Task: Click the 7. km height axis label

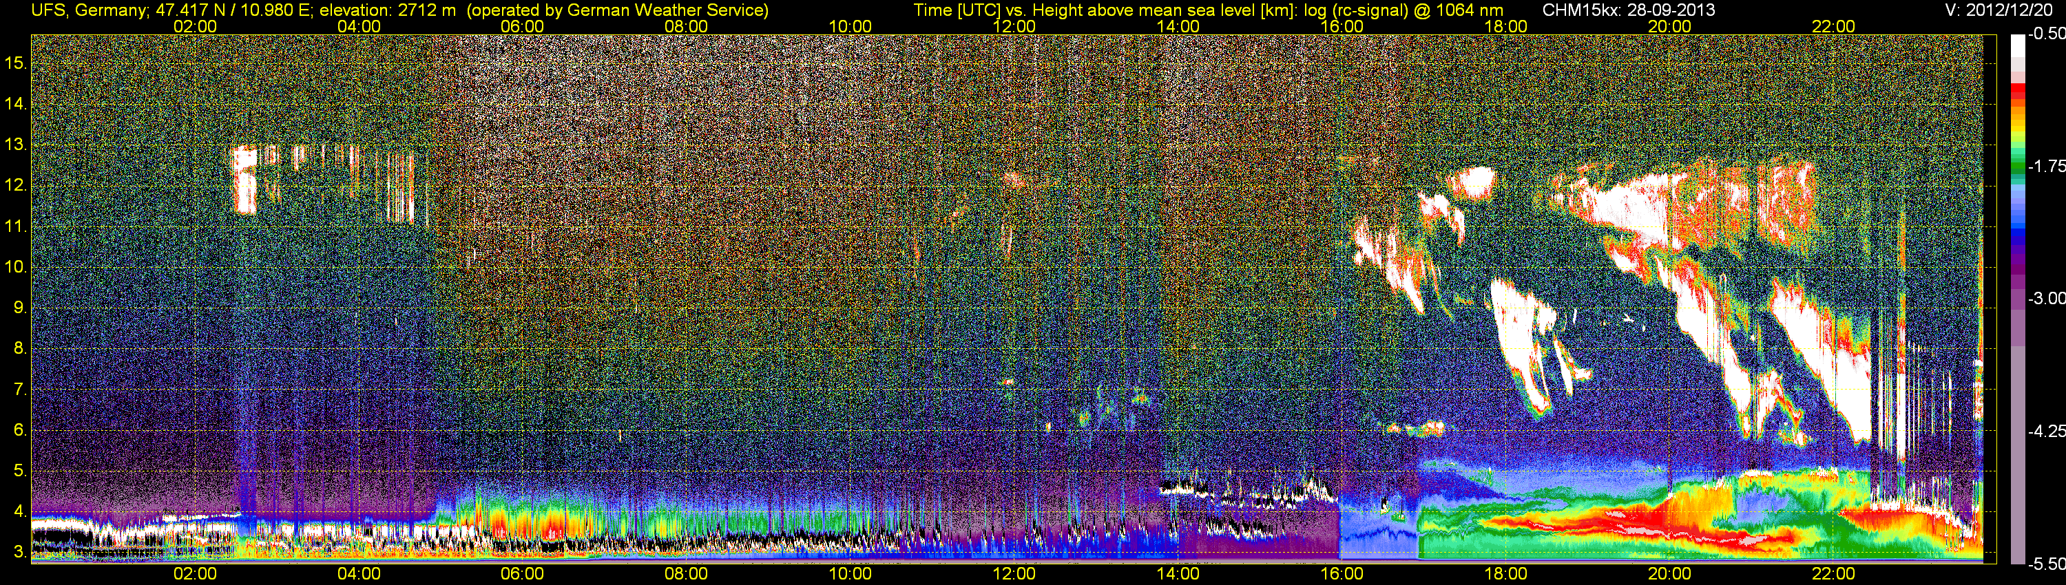Action: (x=20, y=390)
